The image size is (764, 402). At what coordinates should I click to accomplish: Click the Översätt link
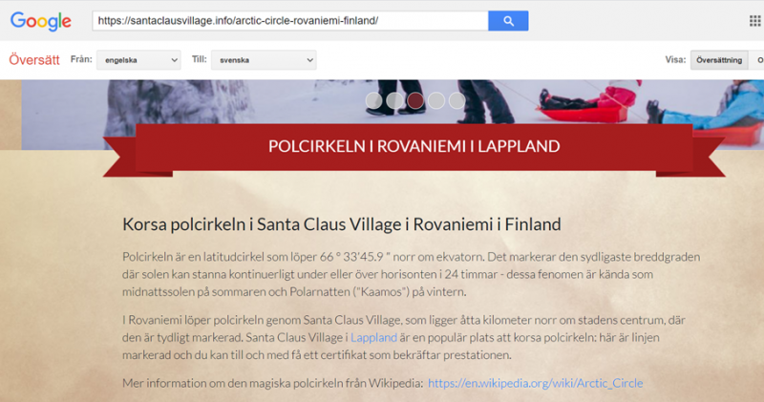coord(34,60)
